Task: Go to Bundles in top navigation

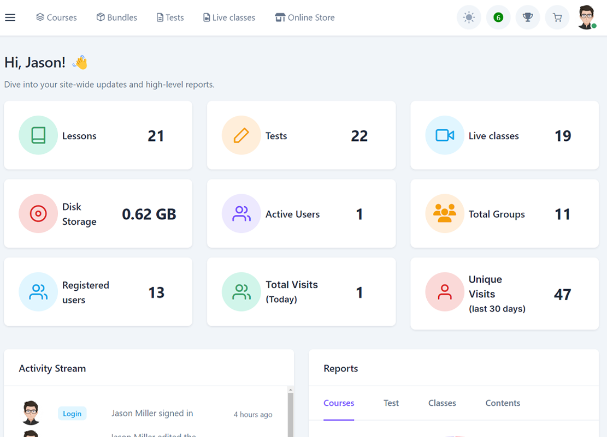Action: 116,17
